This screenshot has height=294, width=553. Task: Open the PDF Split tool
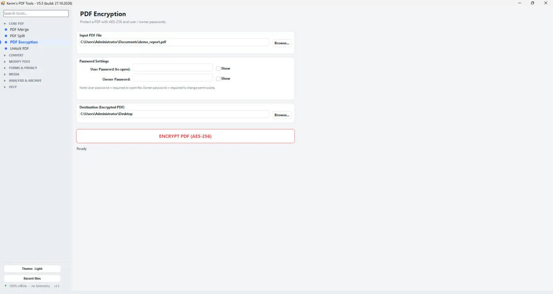click(17, 36)
